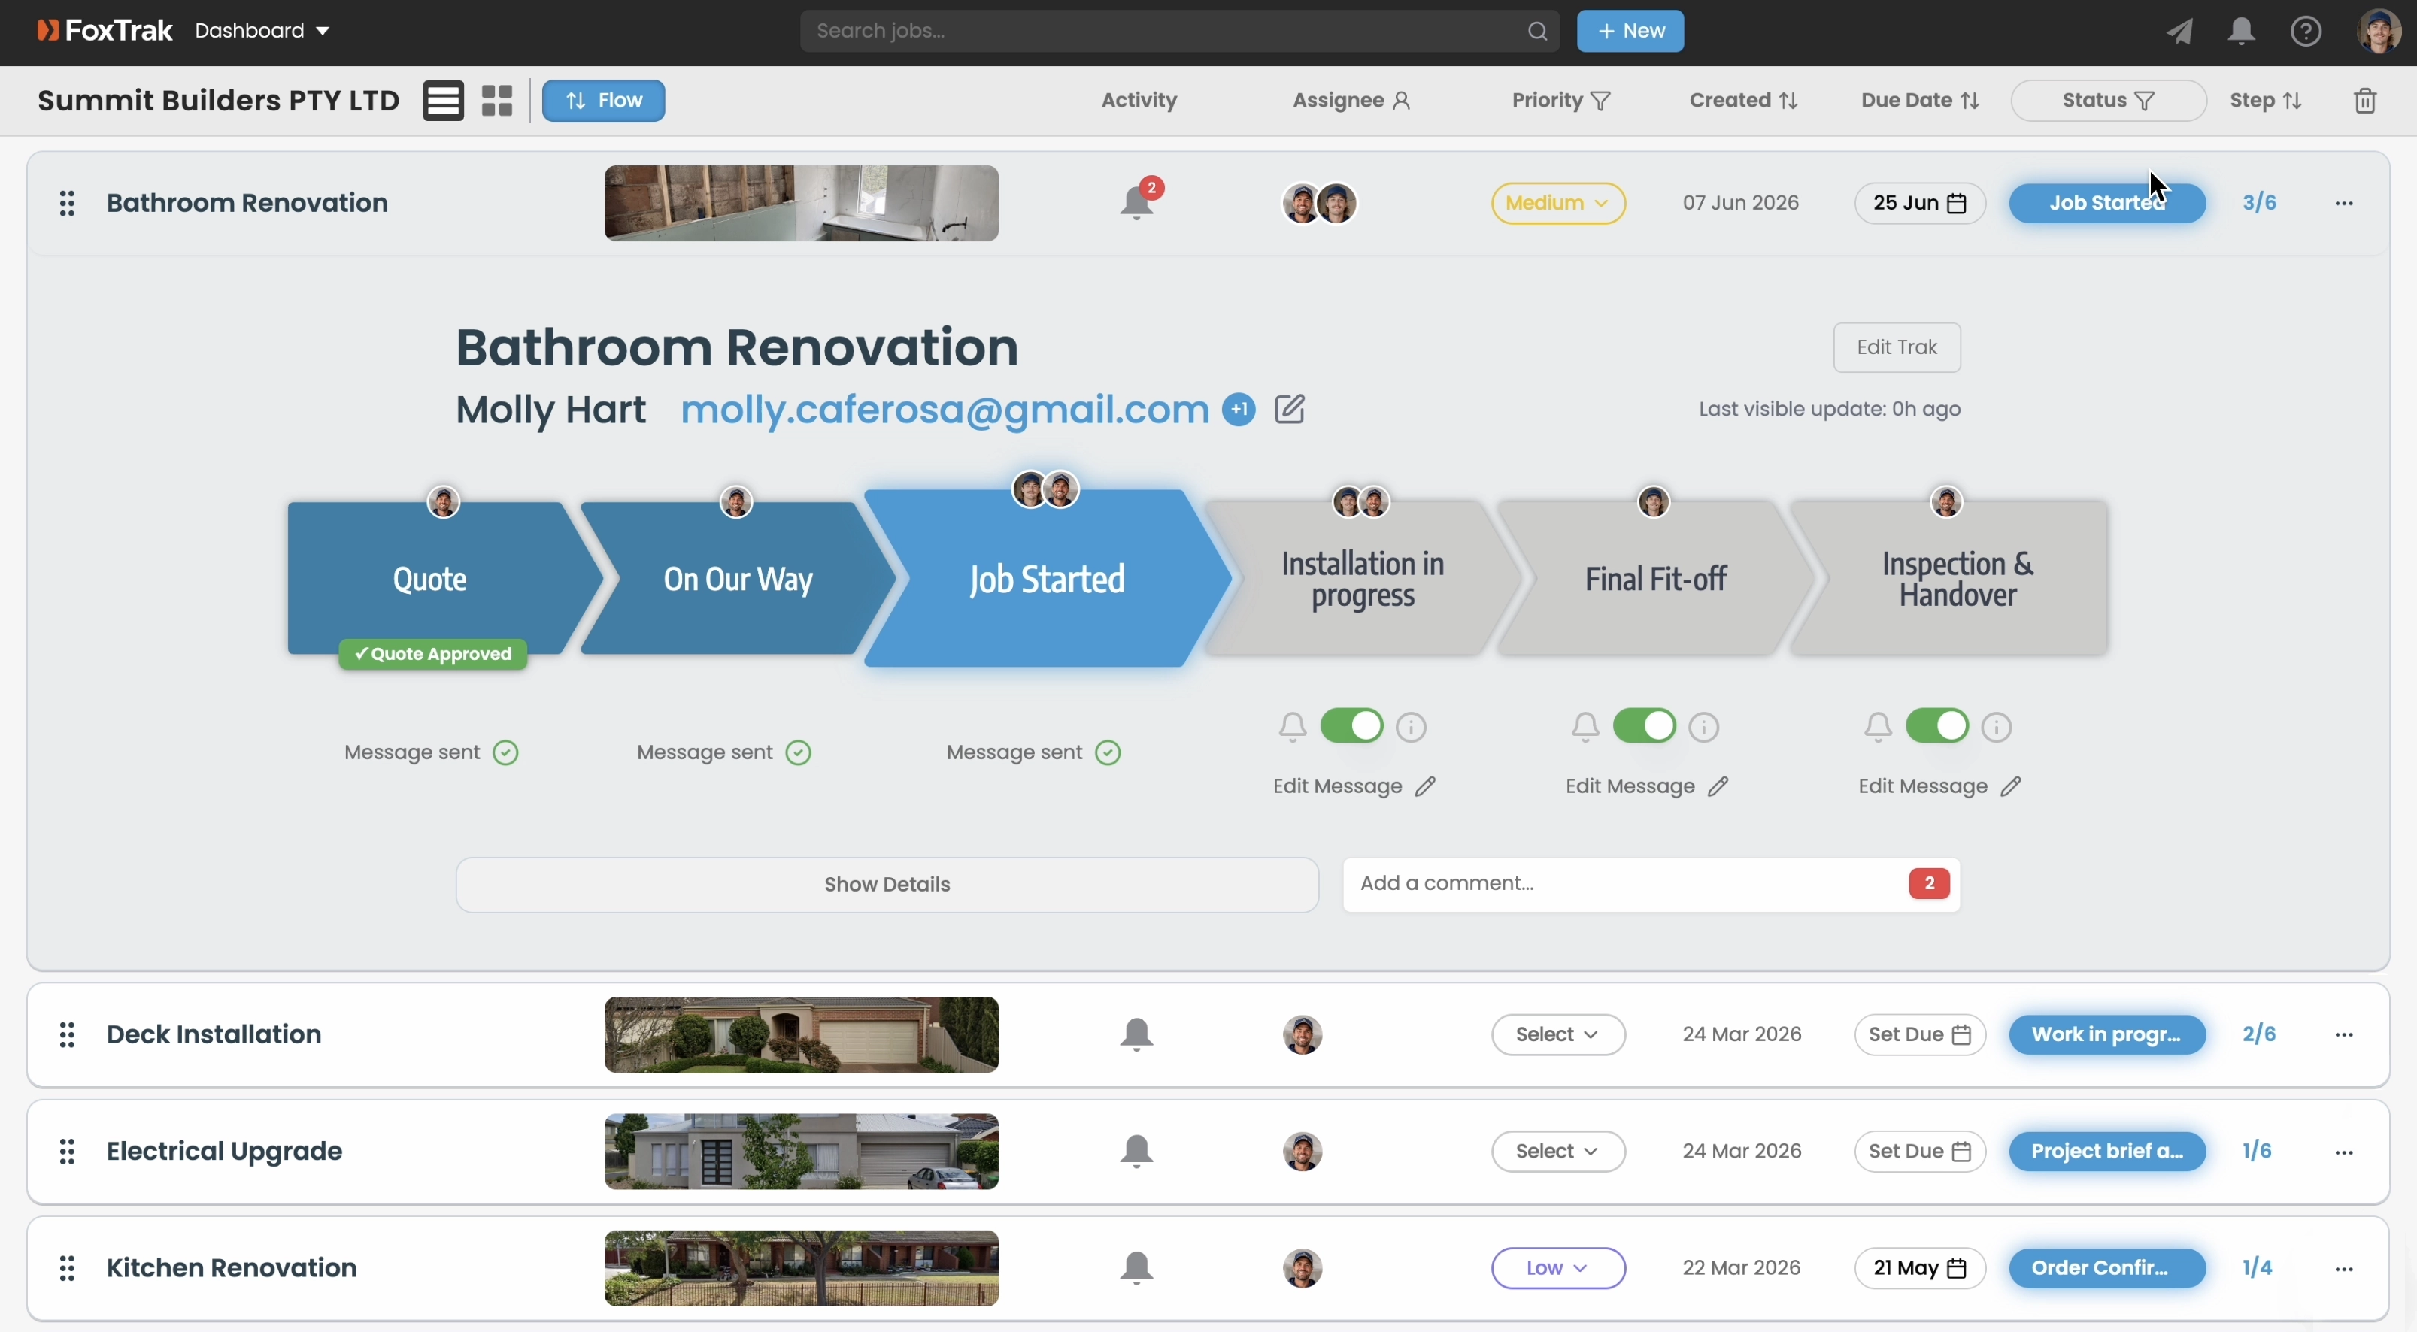Viewport: 2417px width, 1332px height.
Task: Sort by Created column
Action: (x=1743, y=101)
